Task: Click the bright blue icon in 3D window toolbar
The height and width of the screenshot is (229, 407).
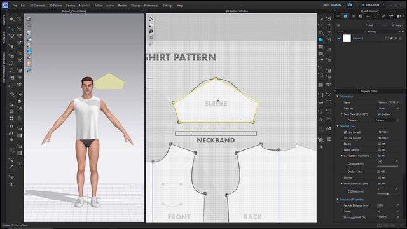Action: [x=29, y=51]
